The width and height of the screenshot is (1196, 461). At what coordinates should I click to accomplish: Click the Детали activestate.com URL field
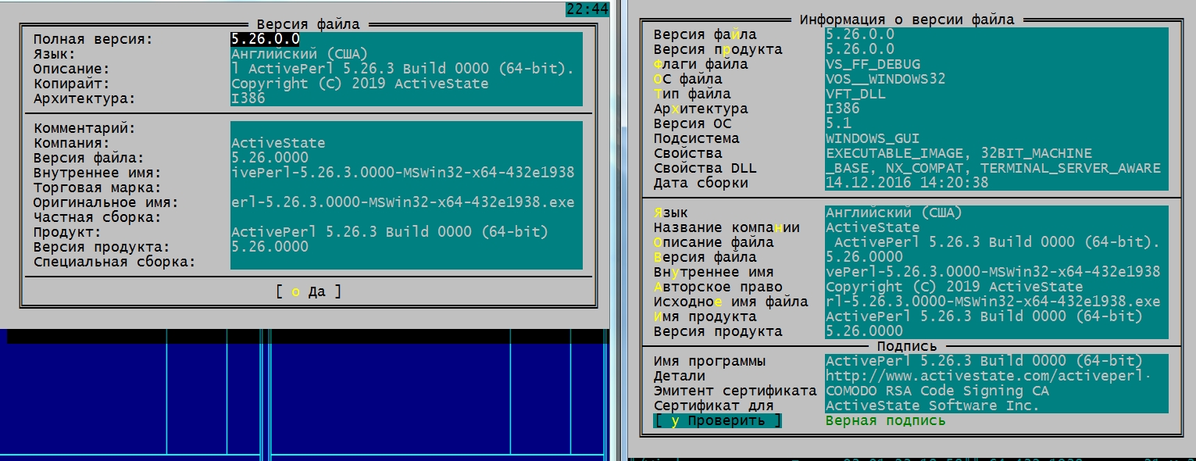click(x=997, y=376)
